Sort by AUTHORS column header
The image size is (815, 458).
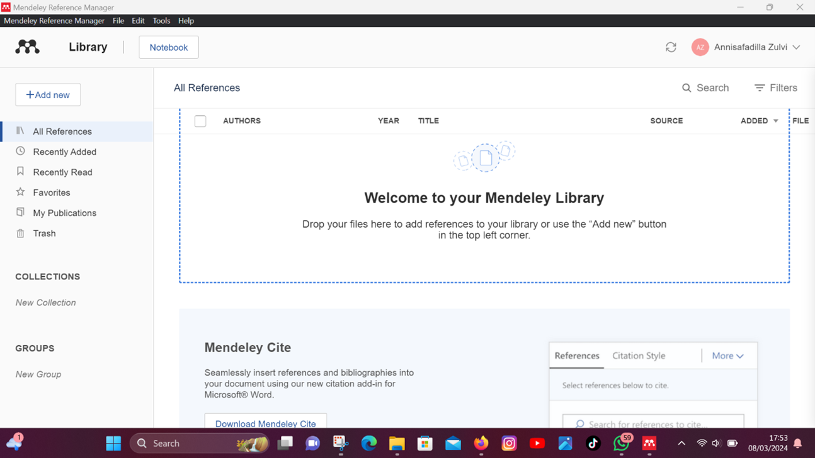(x=242, y=121)
